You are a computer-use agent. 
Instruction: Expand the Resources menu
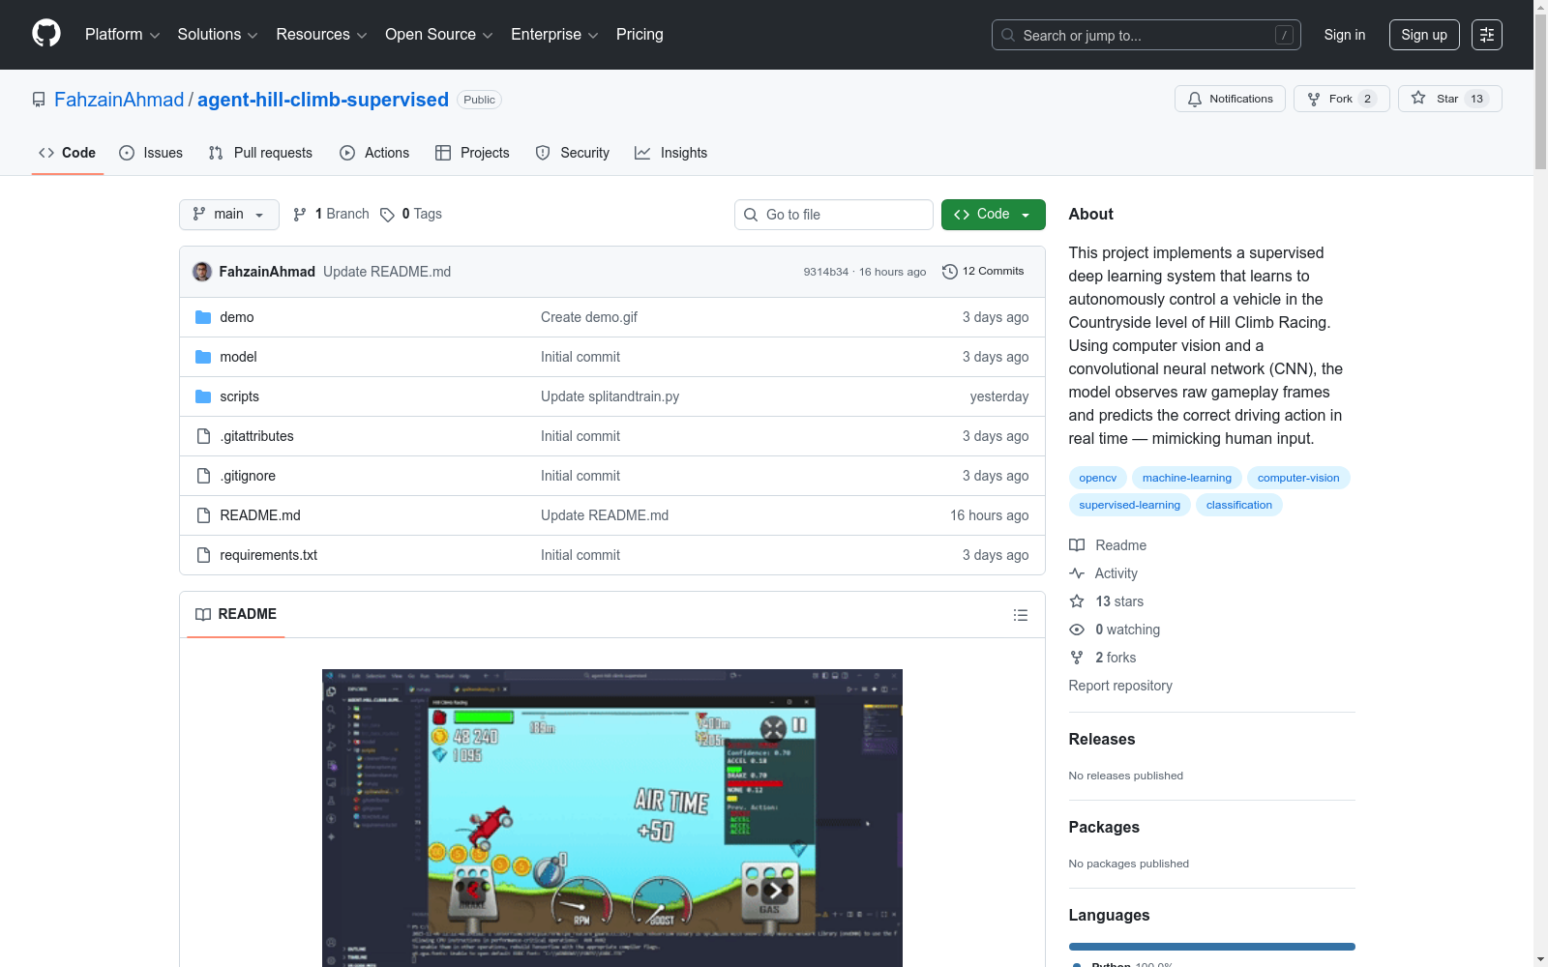[321, 35]
